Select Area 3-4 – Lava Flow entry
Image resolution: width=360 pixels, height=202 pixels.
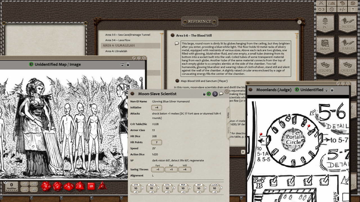coord(118,40)
